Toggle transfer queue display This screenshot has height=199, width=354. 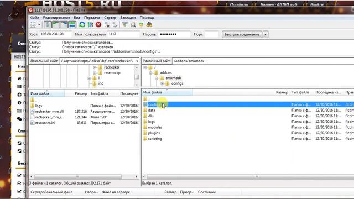[x=72, y=24]
